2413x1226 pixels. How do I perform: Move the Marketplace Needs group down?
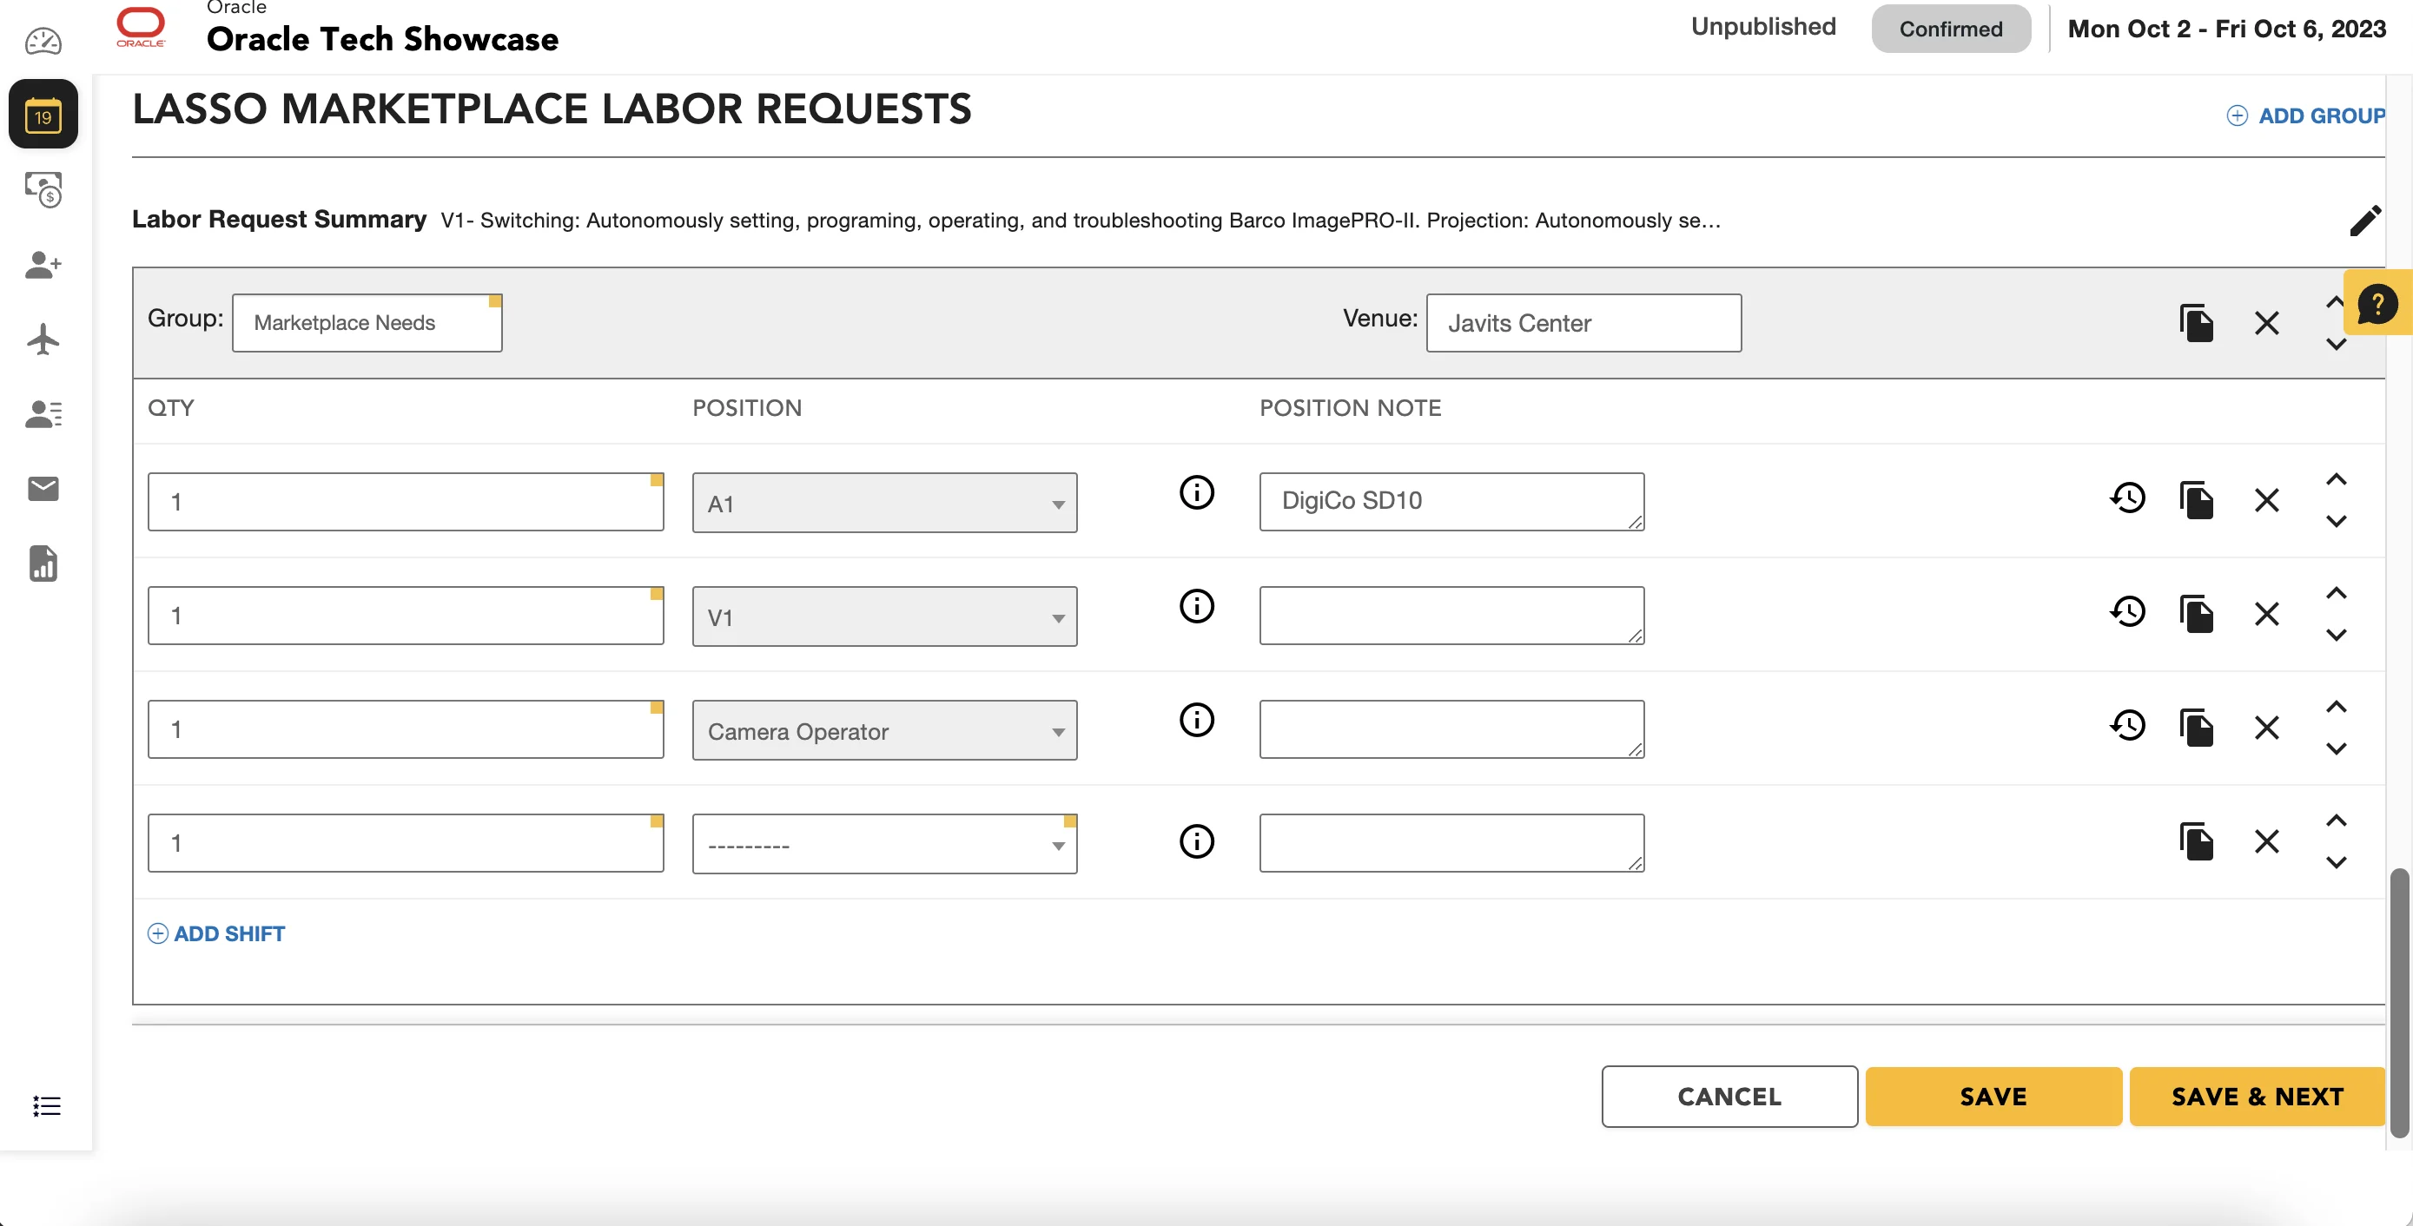[x=2337, y=345]
